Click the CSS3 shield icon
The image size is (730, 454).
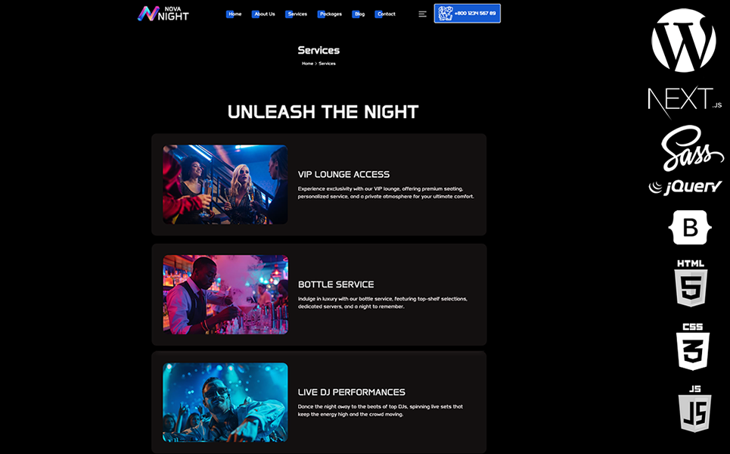(693, 347)
